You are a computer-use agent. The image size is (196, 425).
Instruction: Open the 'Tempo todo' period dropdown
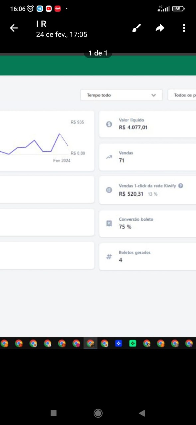click(122, 95)
